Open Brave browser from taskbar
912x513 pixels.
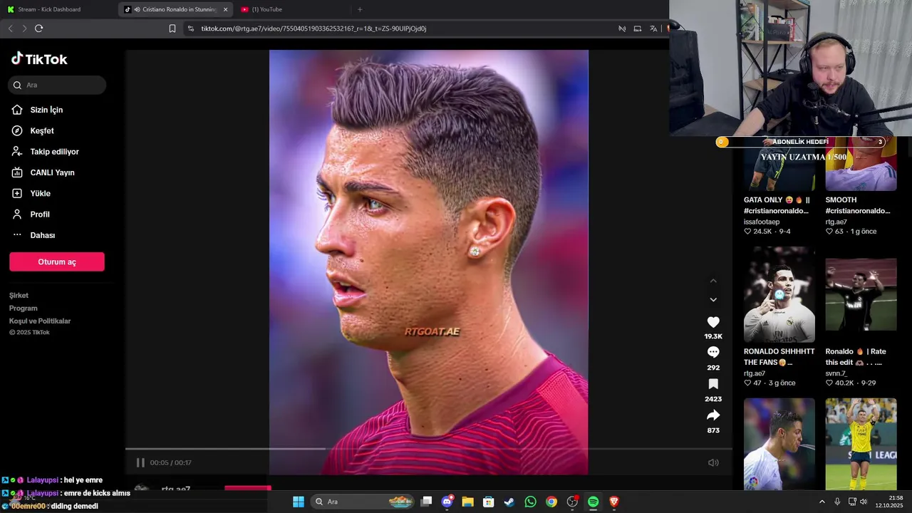click(x=613, y=502)
